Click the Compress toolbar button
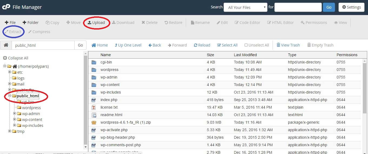This screenshot has width=368, height=154. click(39, 32)
